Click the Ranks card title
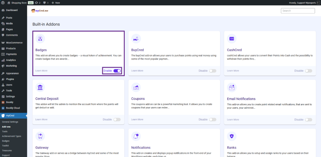This screenshot has width=321, height=157. point(232,148)
